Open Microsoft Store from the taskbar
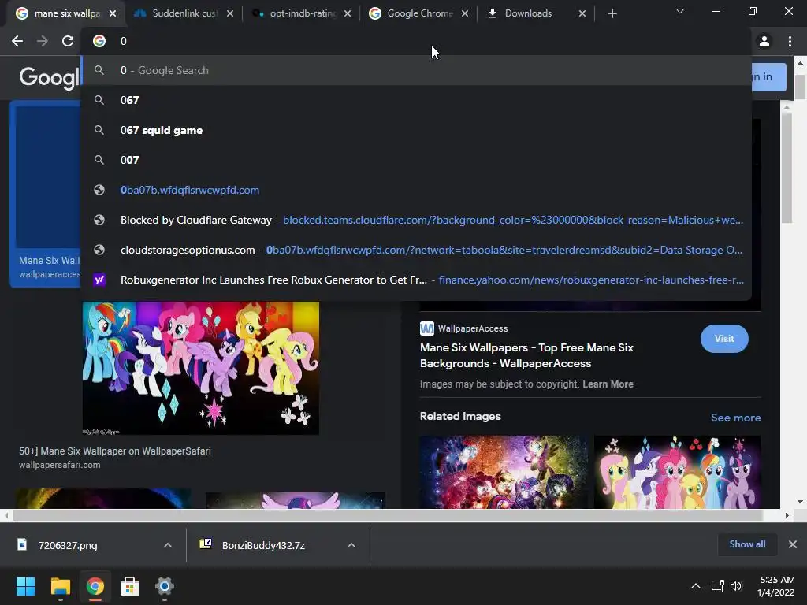 [129, 586]
